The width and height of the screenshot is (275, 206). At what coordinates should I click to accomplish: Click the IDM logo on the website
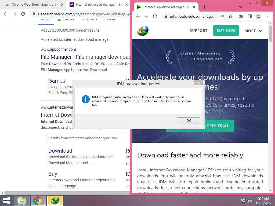tap(143, 31)
